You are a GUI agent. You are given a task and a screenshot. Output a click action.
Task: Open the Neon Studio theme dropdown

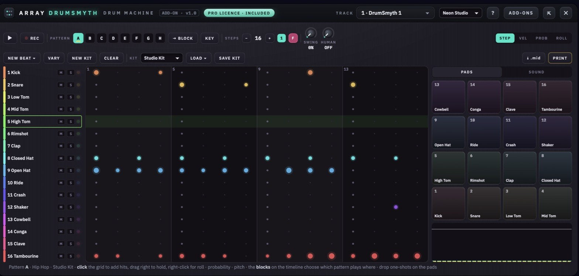(x=460, y=13)
